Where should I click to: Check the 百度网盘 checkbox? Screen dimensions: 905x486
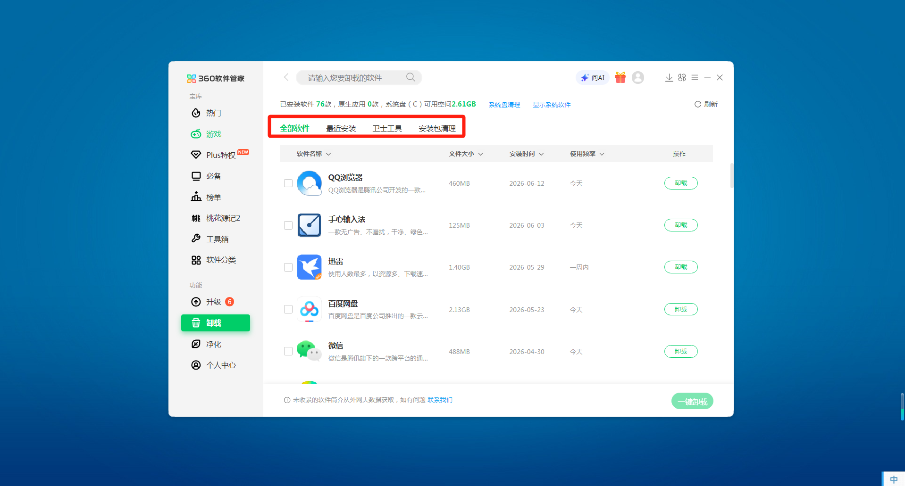pos(288,309)
